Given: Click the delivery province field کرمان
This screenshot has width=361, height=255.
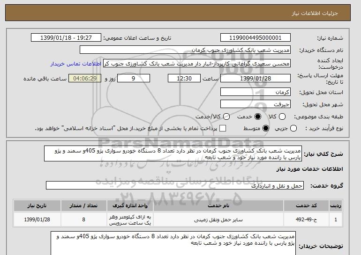Looking at the screenshot, I should tap(256, 92).
